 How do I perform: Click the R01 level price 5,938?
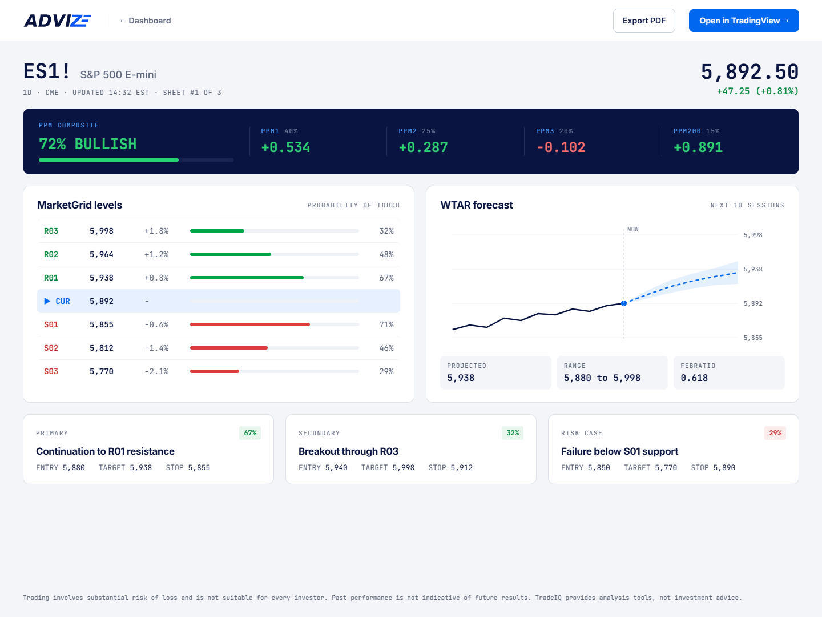pyautogui.click(x=102, y=278)
